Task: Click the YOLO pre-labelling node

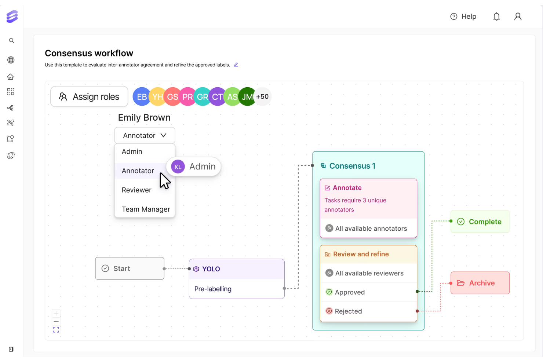Action: pyautogui.click(x=236, y=279)
